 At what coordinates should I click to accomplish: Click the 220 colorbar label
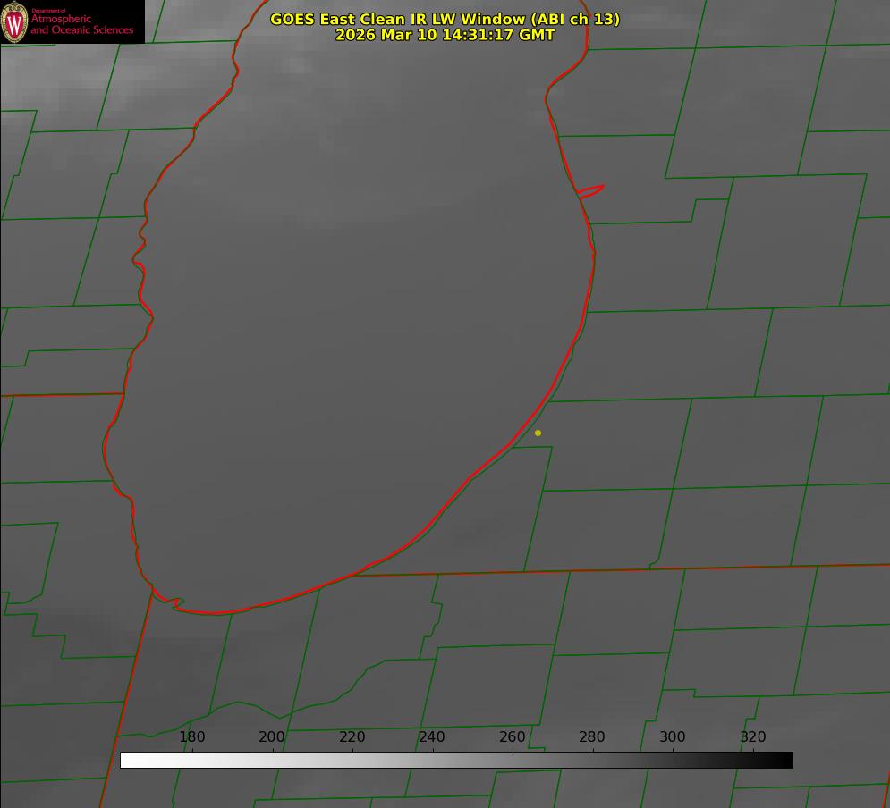pyautogui.click(x=352, y=736)
